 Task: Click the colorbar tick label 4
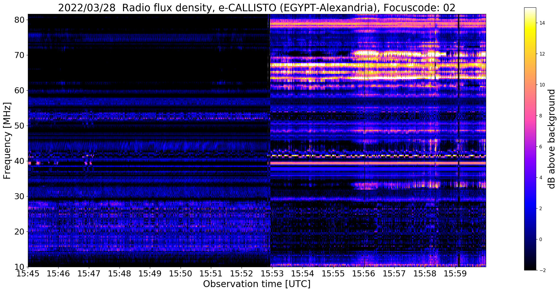click(x=540, y=178)
